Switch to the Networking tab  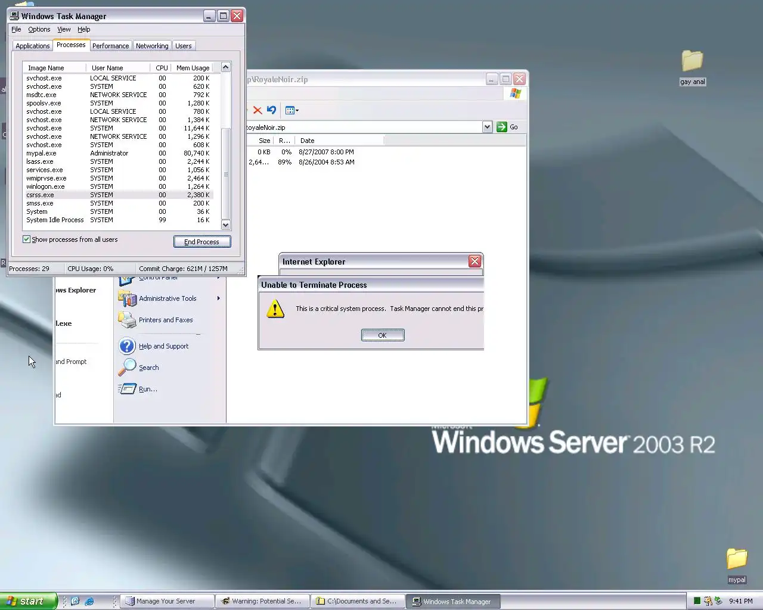152,46
